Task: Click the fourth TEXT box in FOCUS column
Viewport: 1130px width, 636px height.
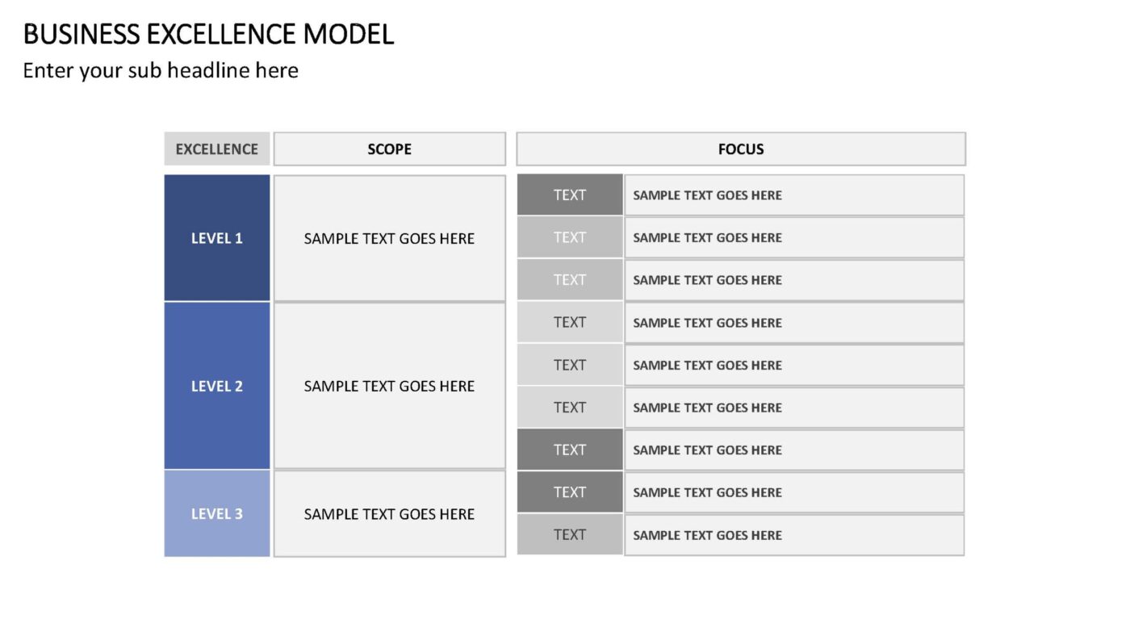Action: [570, 322]
